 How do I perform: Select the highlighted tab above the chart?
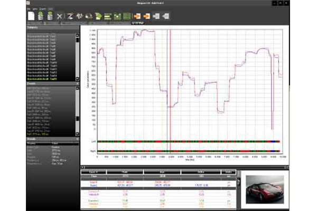138,23
